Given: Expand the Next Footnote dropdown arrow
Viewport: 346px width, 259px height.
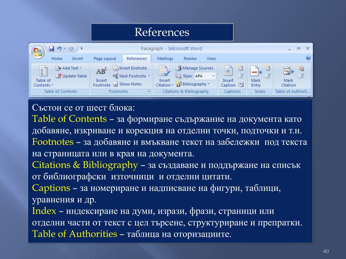Looking at the screenshot, I should pyautogui.click(x=149, y=76).
